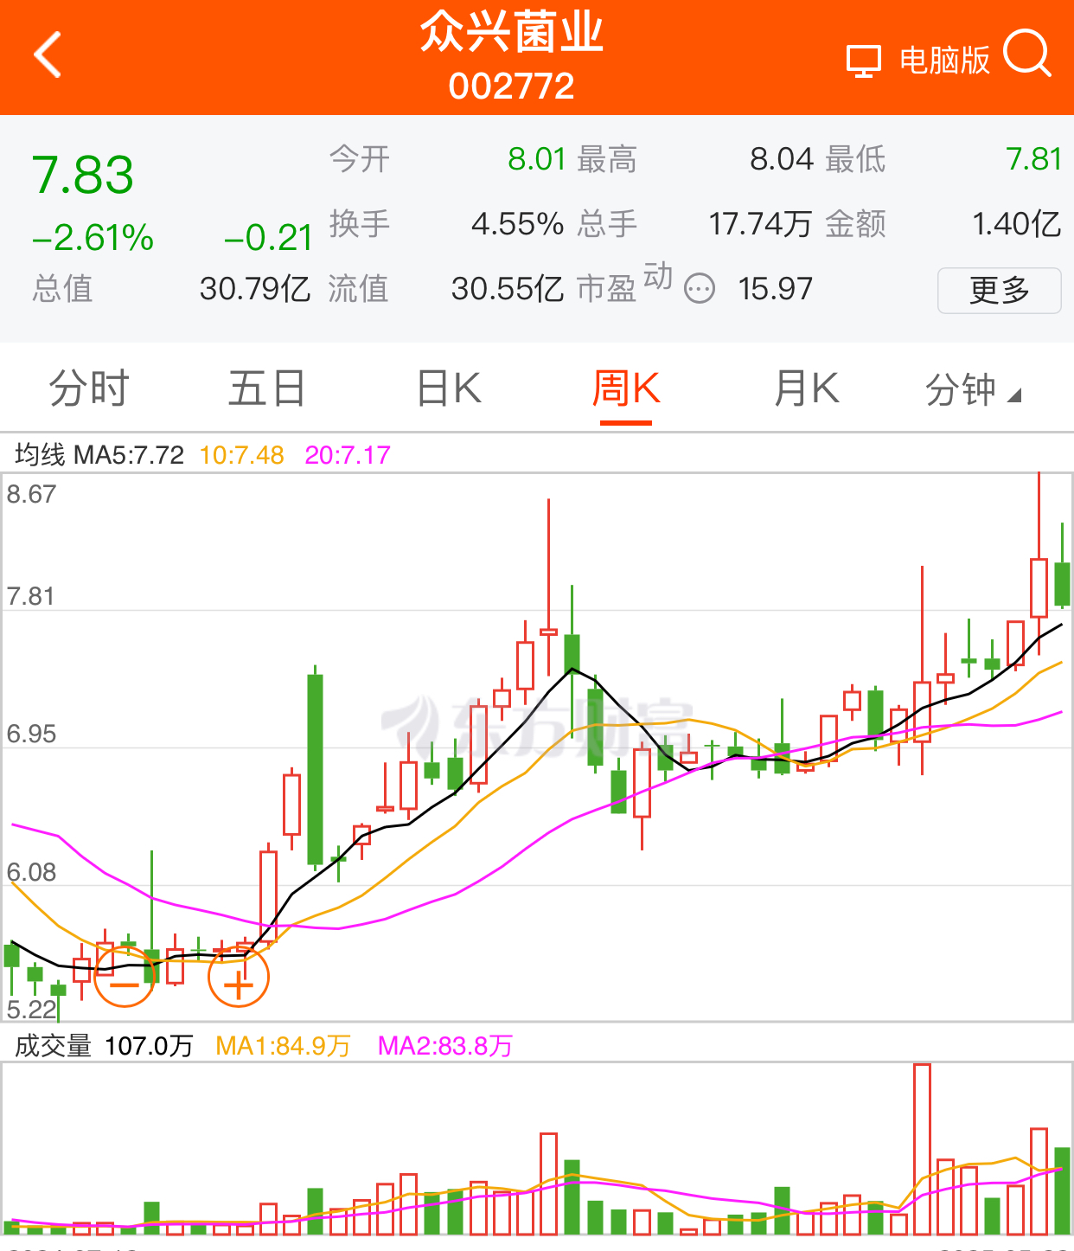Viewport: 1074px width, 1251px height.
Task: Tap the 5.22 price axis label
Action: tap(31, 1009)
